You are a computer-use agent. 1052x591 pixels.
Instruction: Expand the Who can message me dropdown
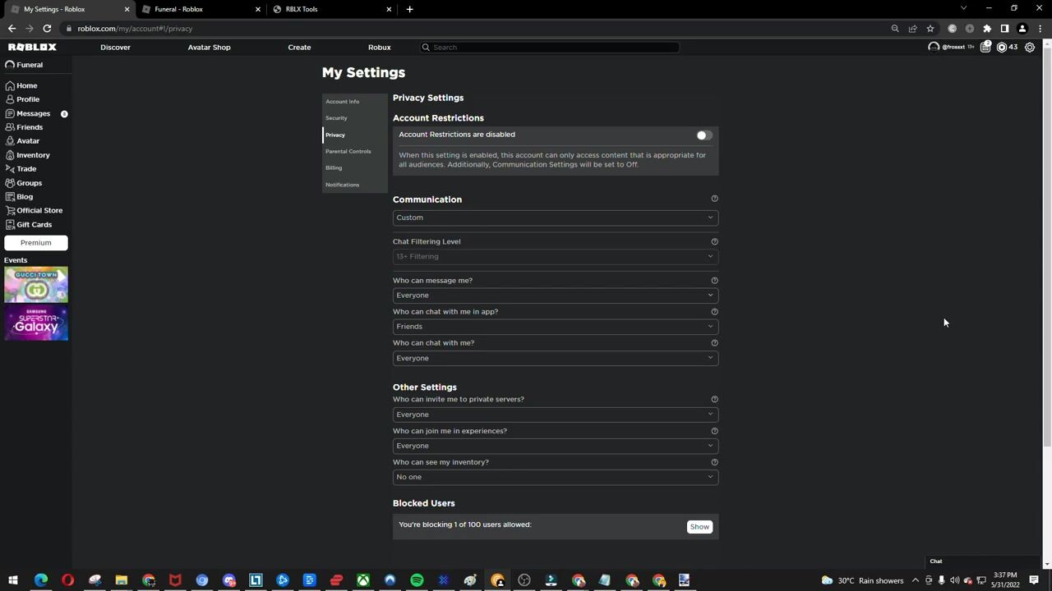[555, 295]
